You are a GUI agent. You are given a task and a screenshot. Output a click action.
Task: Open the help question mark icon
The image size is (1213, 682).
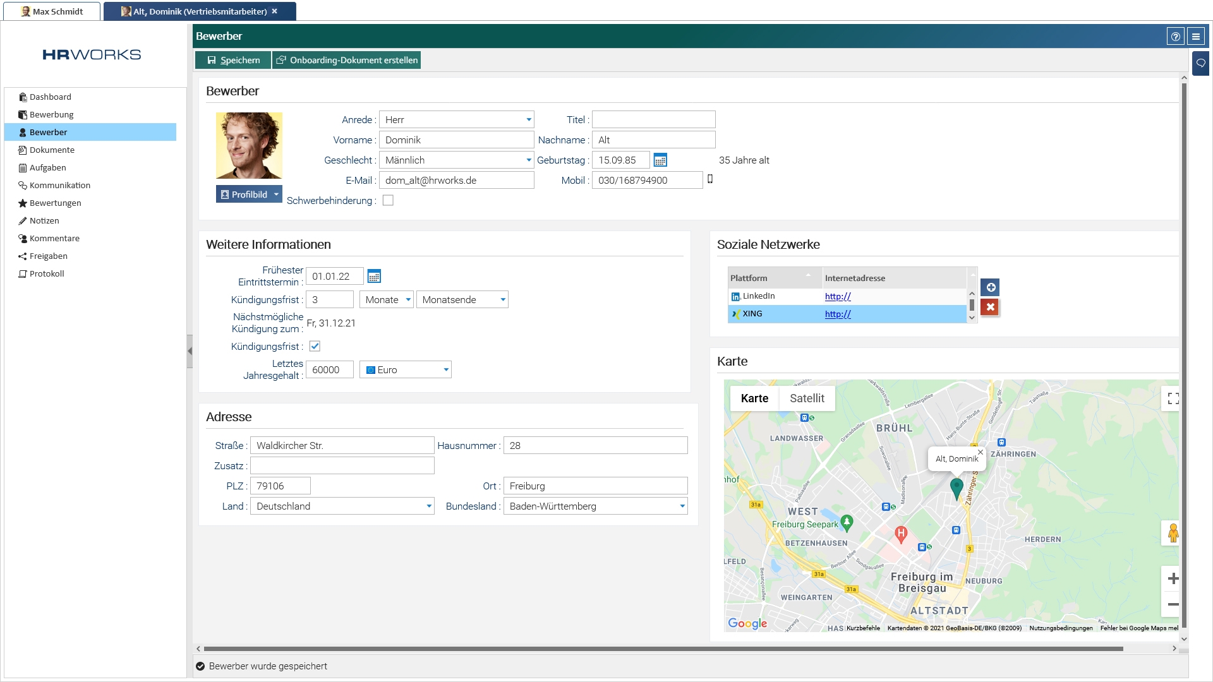[x=1175, y=37]
